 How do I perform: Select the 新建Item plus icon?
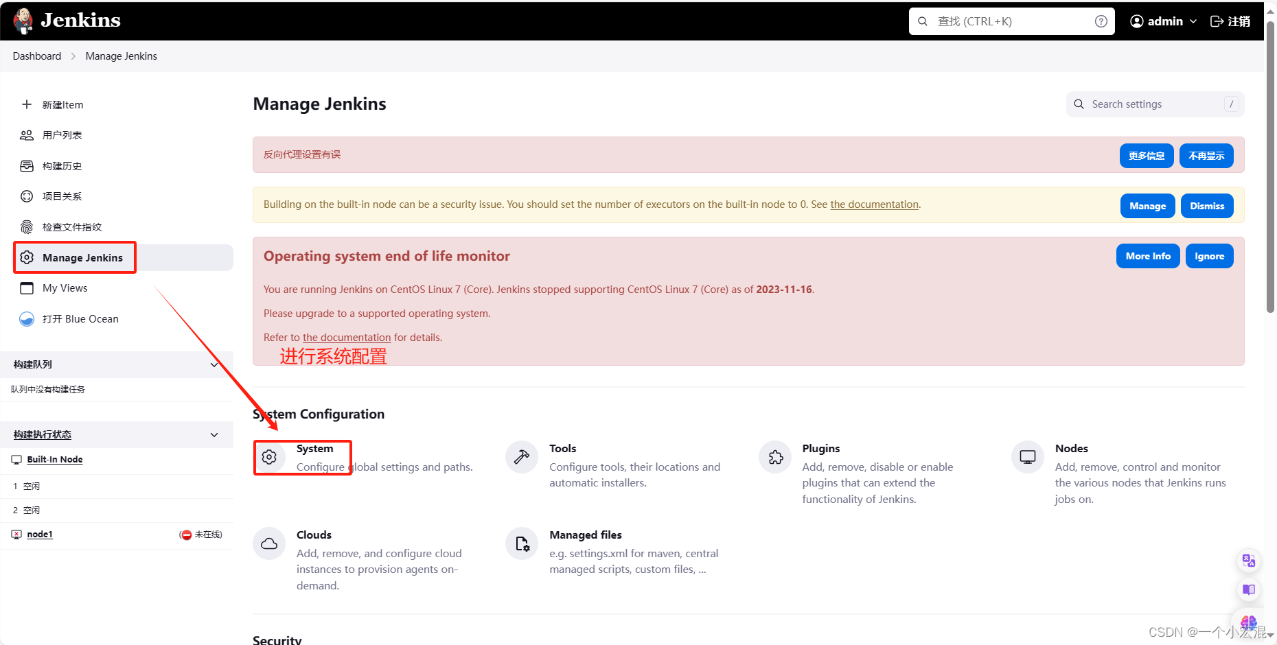27,104
